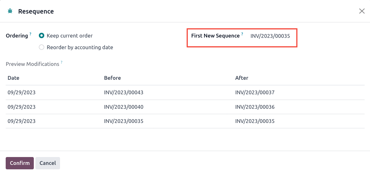Close the Resequence dialog
The image size is (370, 175).
coord(362,11)
